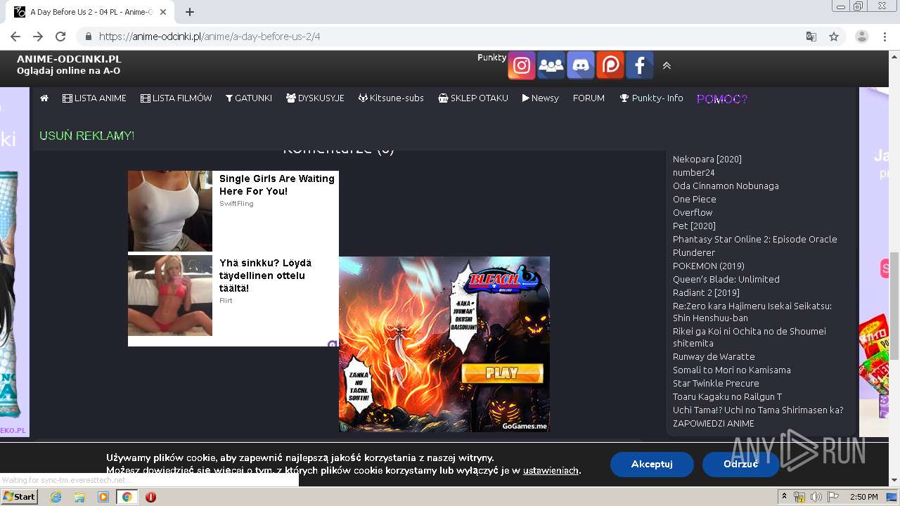
Task: Open Newsy menu item
Action: 540,98
